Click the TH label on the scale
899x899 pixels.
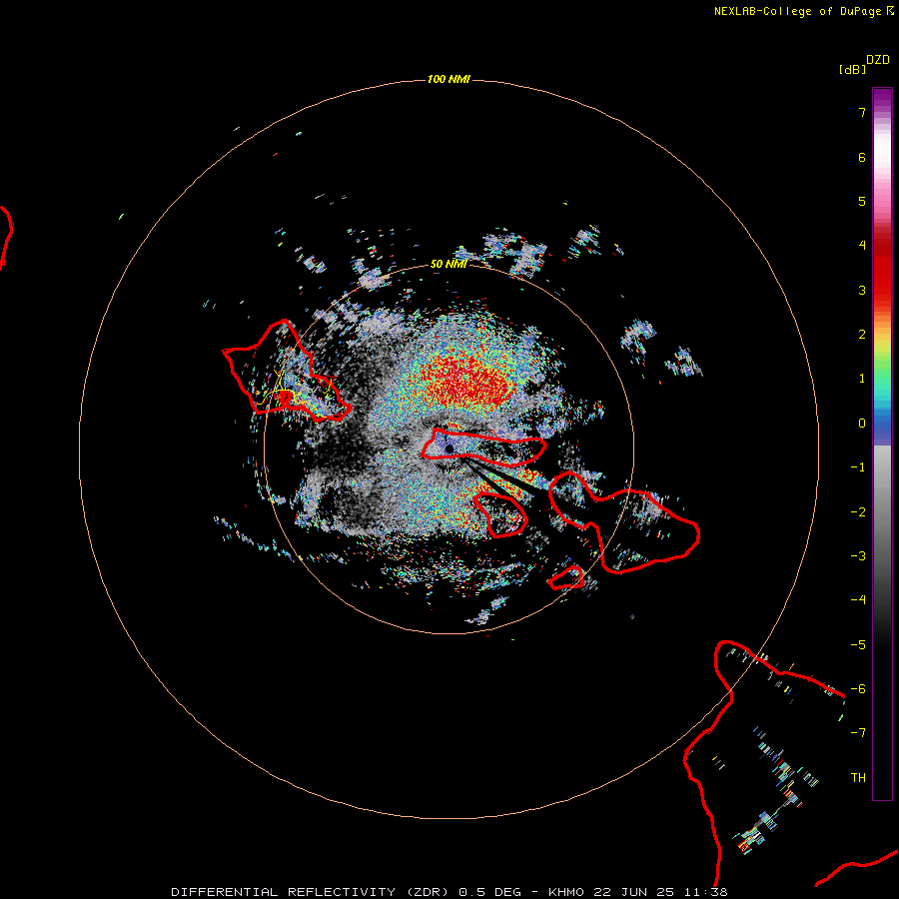tap(858, 778)
